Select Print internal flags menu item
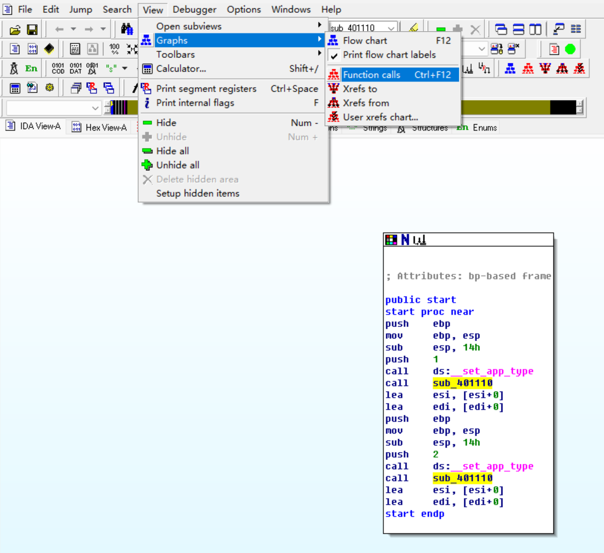The image size is (604, 553). point(233,103)
